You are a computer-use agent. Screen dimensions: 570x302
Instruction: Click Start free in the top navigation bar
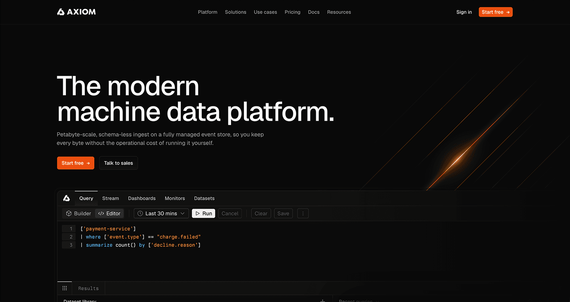click(495, 12)
